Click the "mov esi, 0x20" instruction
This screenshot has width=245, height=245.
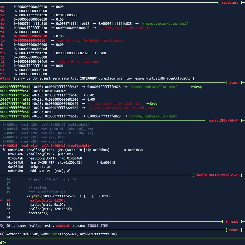(x=53, y=137)
